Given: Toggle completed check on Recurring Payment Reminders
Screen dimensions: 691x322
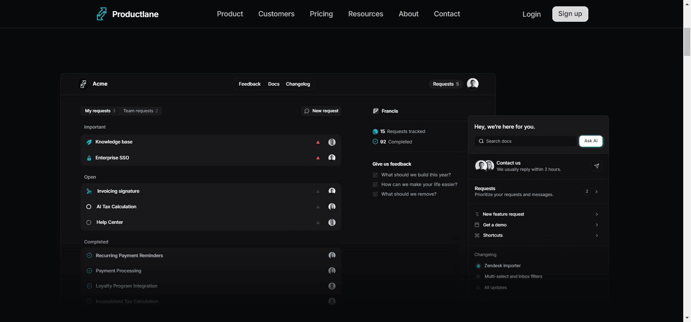Looking at the screenshot, I should (89, 255).
